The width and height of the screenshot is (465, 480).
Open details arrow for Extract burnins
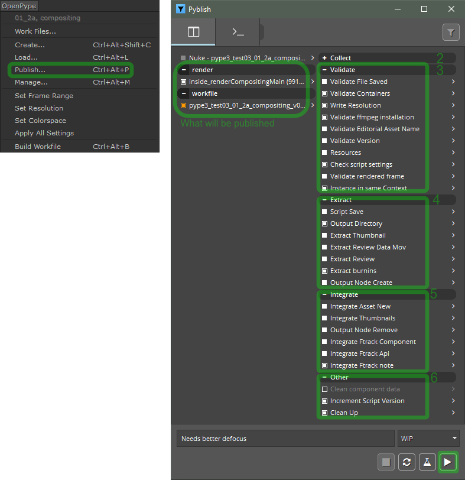pyautogui.click(x=453, y=271)
